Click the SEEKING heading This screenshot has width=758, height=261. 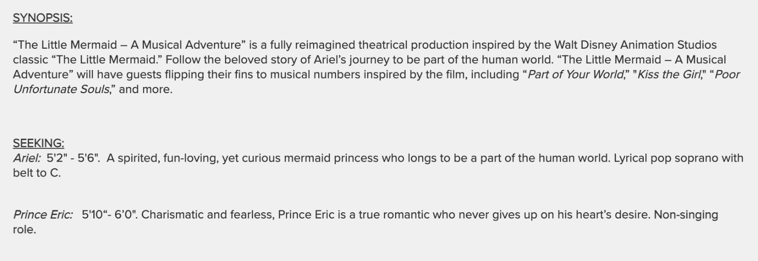pos(38,143)
